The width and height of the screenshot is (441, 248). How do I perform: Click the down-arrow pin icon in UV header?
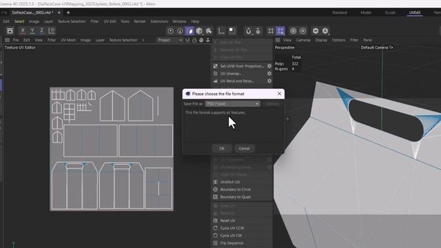208,40
